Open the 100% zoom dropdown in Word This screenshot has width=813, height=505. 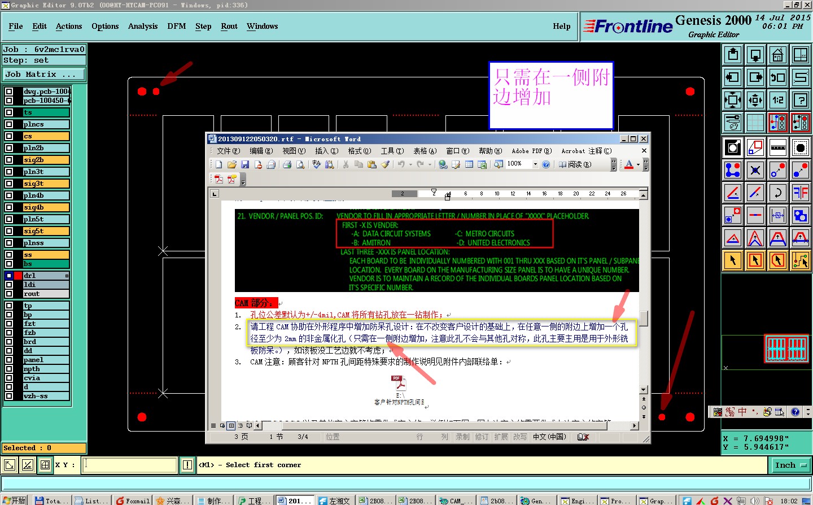click(x=535, y=164)
